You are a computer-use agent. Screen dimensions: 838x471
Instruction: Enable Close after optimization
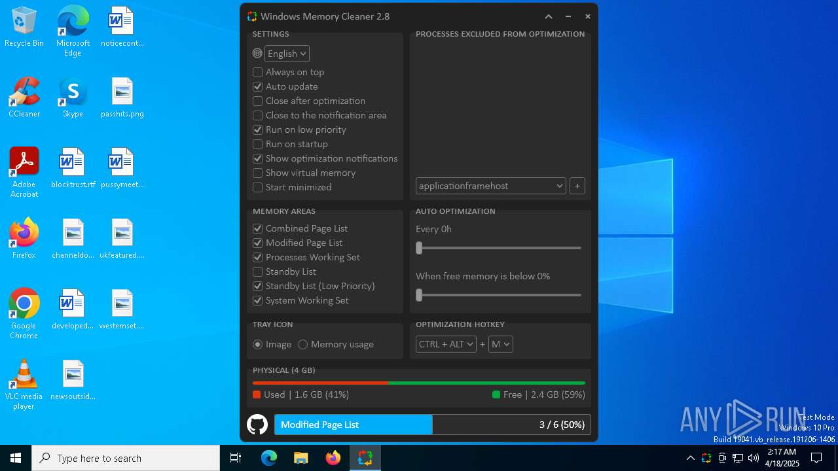[309, 101]
